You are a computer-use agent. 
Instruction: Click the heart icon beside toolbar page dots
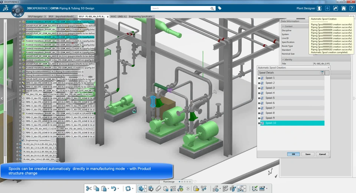(x=195, y=181)
